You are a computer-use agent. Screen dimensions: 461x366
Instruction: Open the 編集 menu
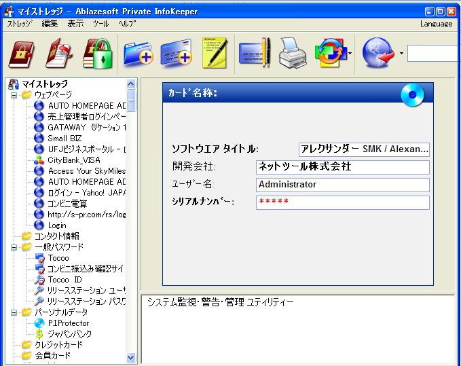click(50, 24)
